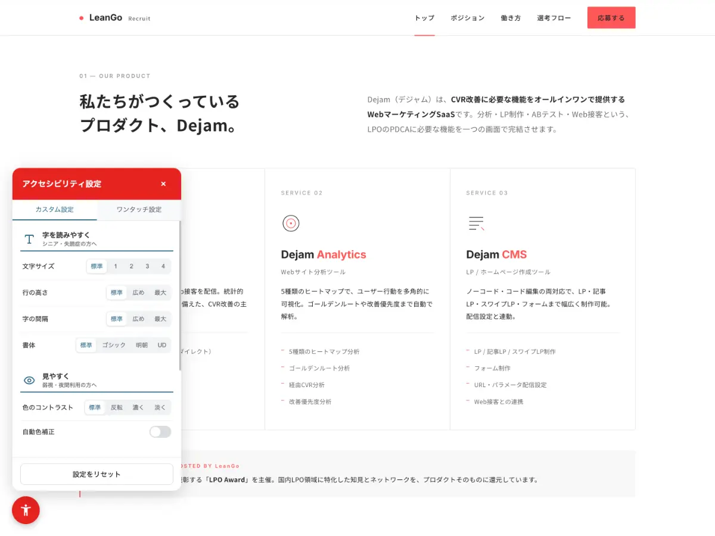The width and height of the screenshot is (715, 536).
Task: Click the 字を読みやすく section heading
Action: click(x=66, y=235)
